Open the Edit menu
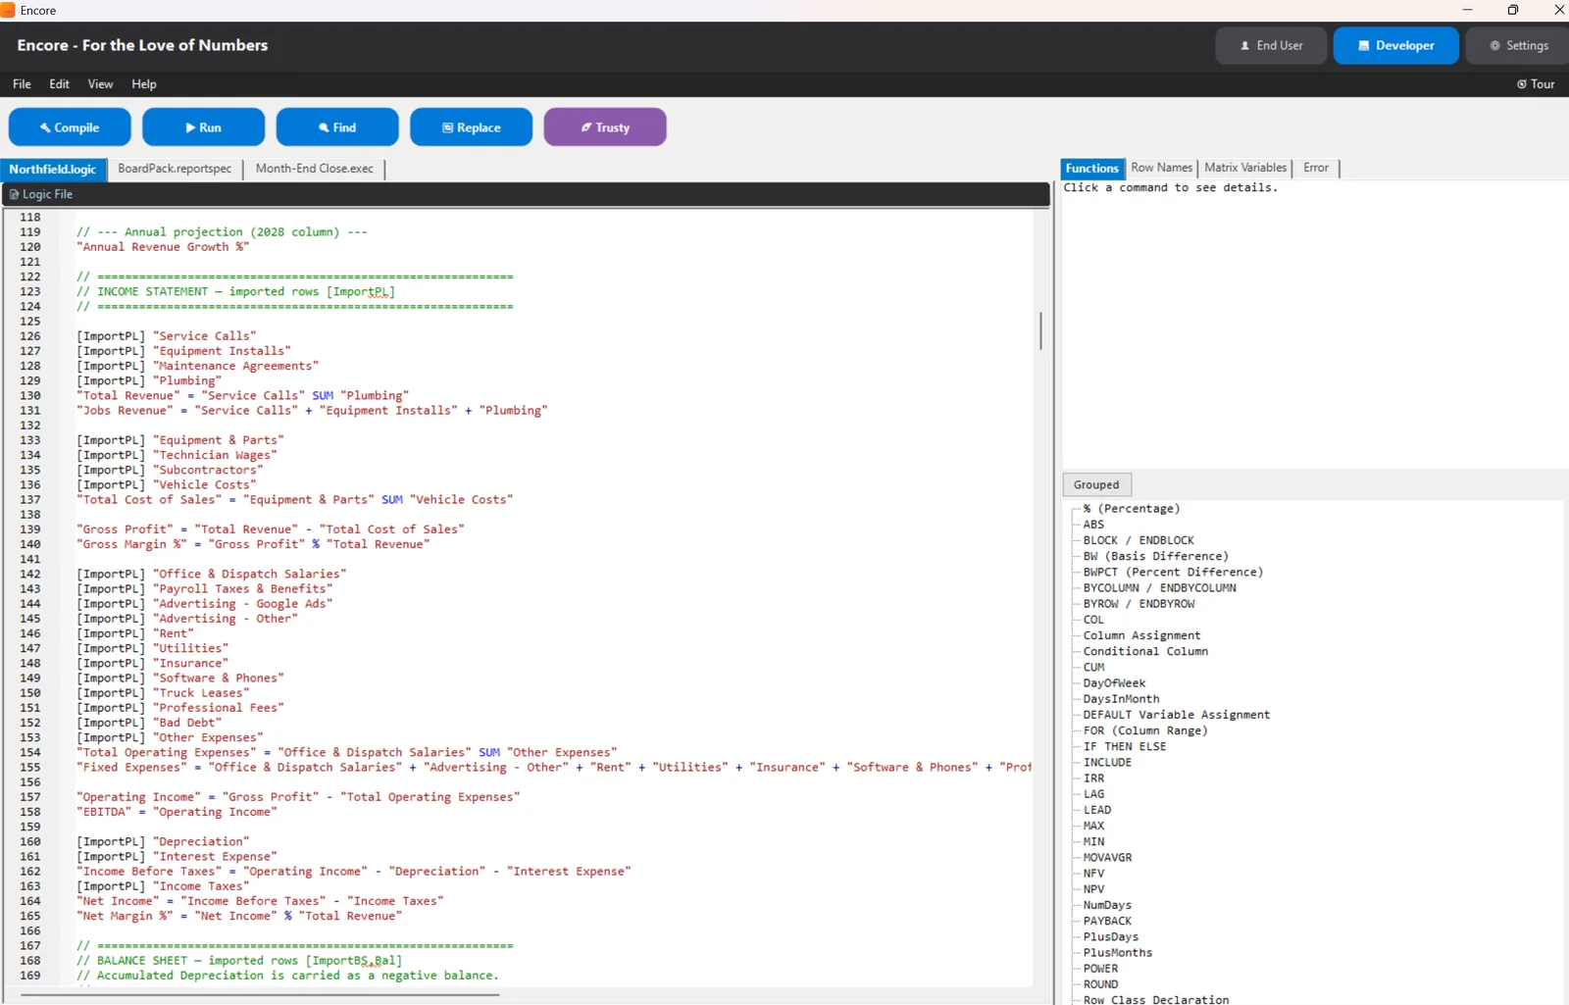 coord(60,84)
